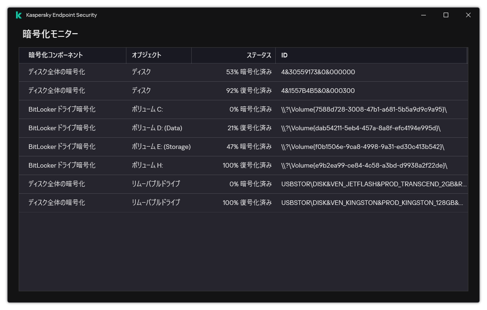487x310 pixels.
Task: Sort by オブジェクト column header
Action: [159, 56]
